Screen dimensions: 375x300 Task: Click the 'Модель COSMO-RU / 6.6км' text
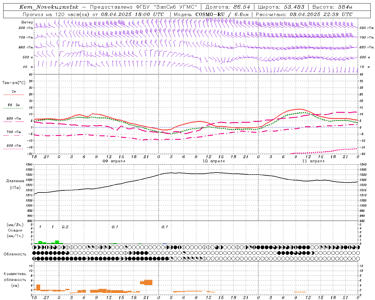pos(211,14)
